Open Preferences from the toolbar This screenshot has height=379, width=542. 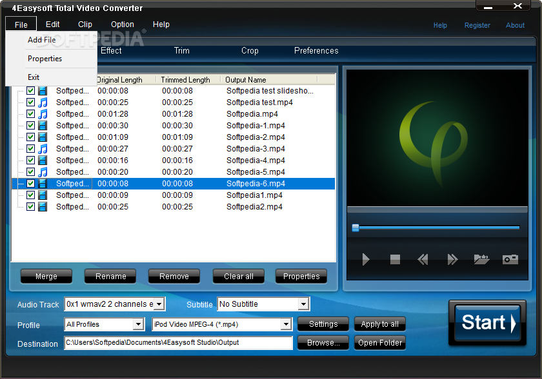(316, 51)
